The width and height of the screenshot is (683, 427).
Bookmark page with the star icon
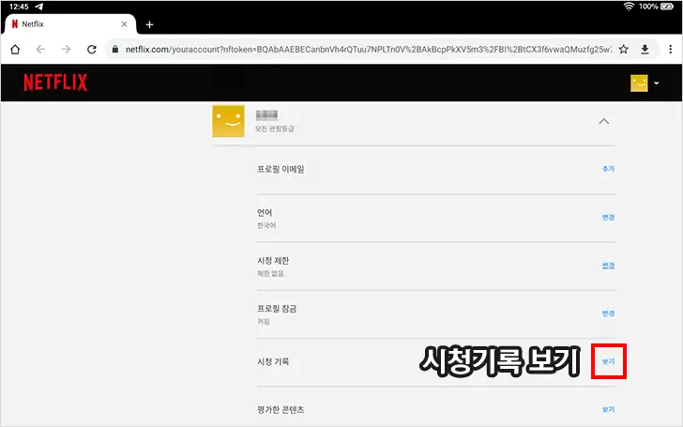point(624,49)
